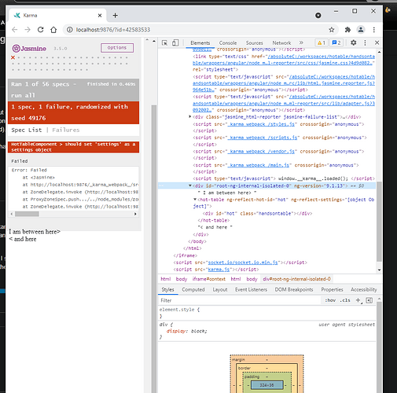Reload the Karma page
The height and width of the screenshot is (393, 397).
coord(40,30)
